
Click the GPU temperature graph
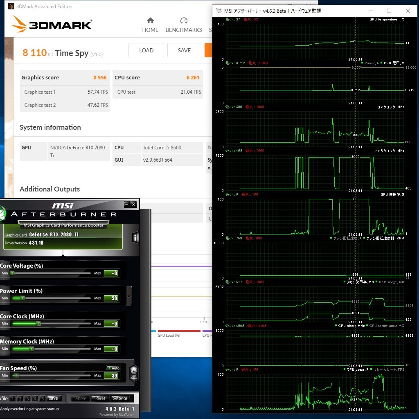click(x=315, y=41)
